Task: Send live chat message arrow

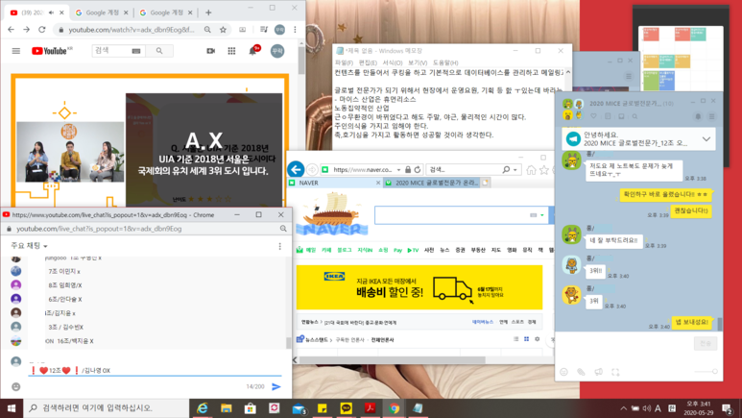Action: pos(276,386)
